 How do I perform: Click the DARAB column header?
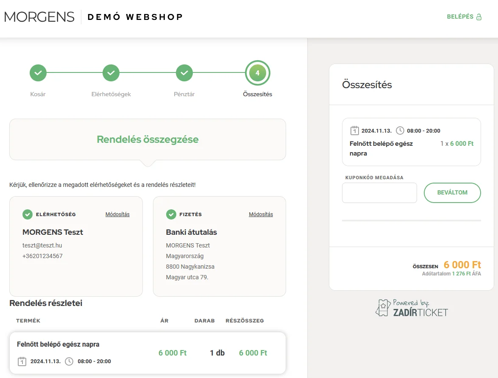click(x=205, y=321)
